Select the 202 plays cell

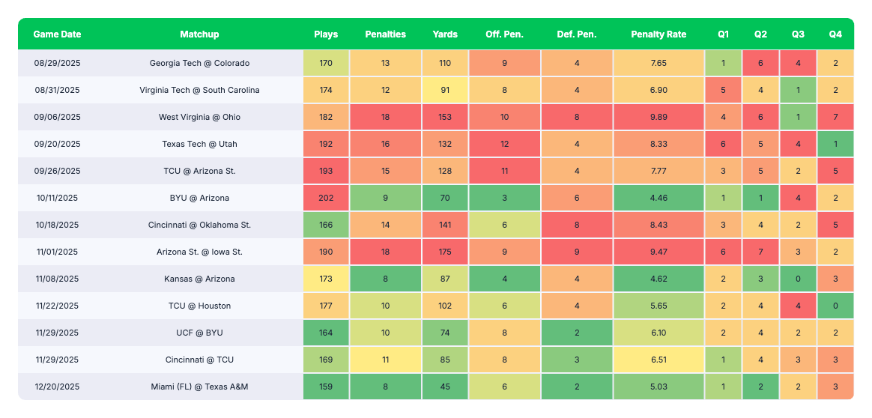(326, 198)
